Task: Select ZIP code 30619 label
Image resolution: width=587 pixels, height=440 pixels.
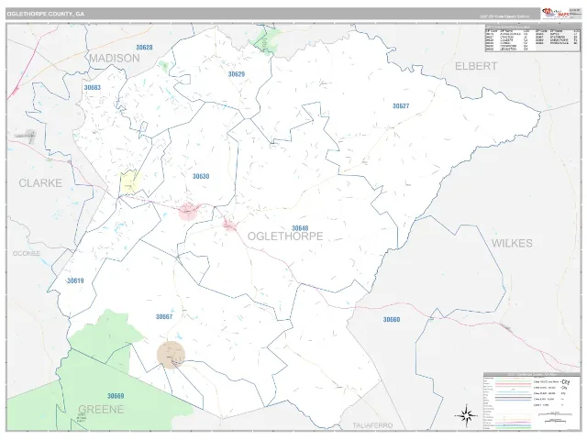Action: (75, 280)
